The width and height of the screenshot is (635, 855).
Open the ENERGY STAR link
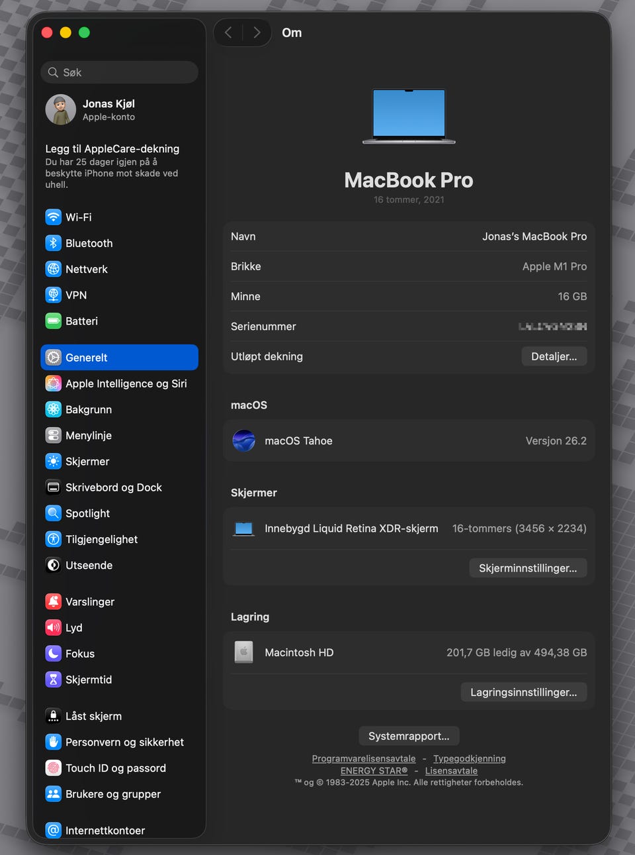coord(374,770)
